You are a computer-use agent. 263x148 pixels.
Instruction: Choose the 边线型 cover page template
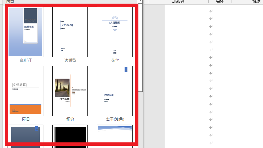[70, 32]
